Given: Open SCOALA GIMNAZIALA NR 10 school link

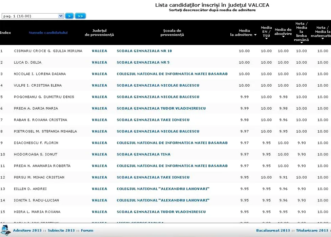Looking at the screenshot, I should click(x=144, y=51).
